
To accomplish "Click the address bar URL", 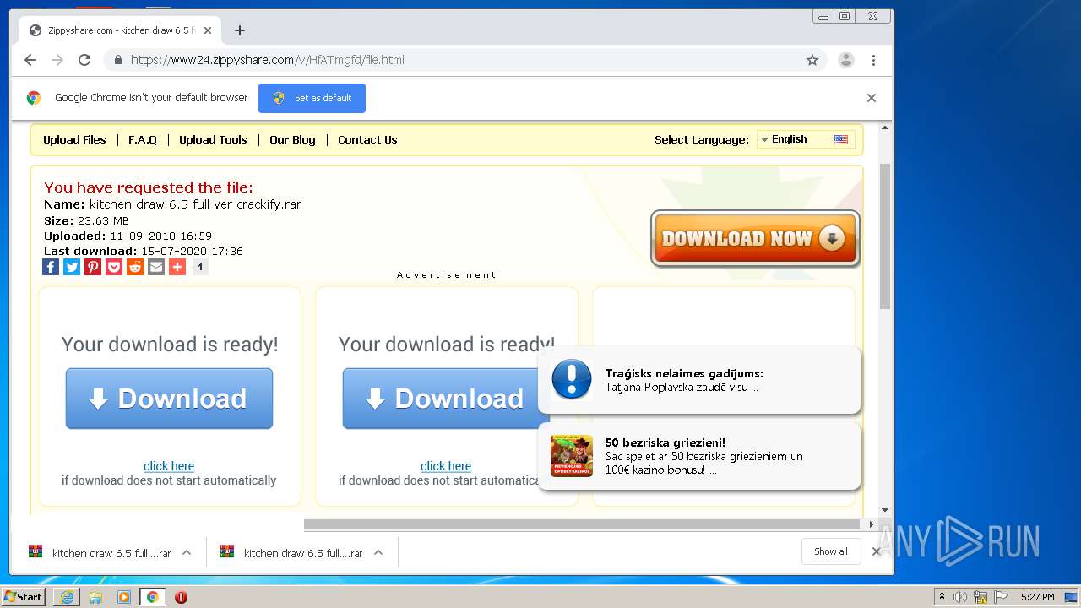I will [x=268, y=60].
